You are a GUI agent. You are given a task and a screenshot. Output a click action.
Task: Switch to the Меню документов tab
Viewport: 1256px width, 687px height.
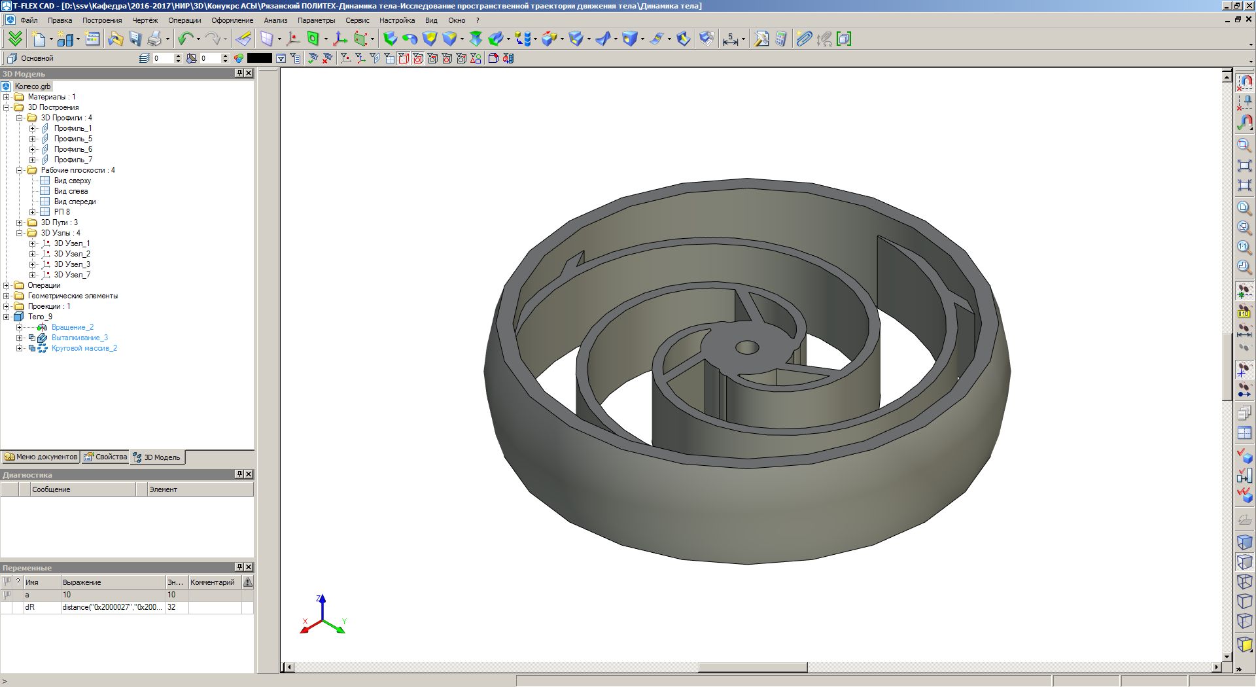point(41,457)
